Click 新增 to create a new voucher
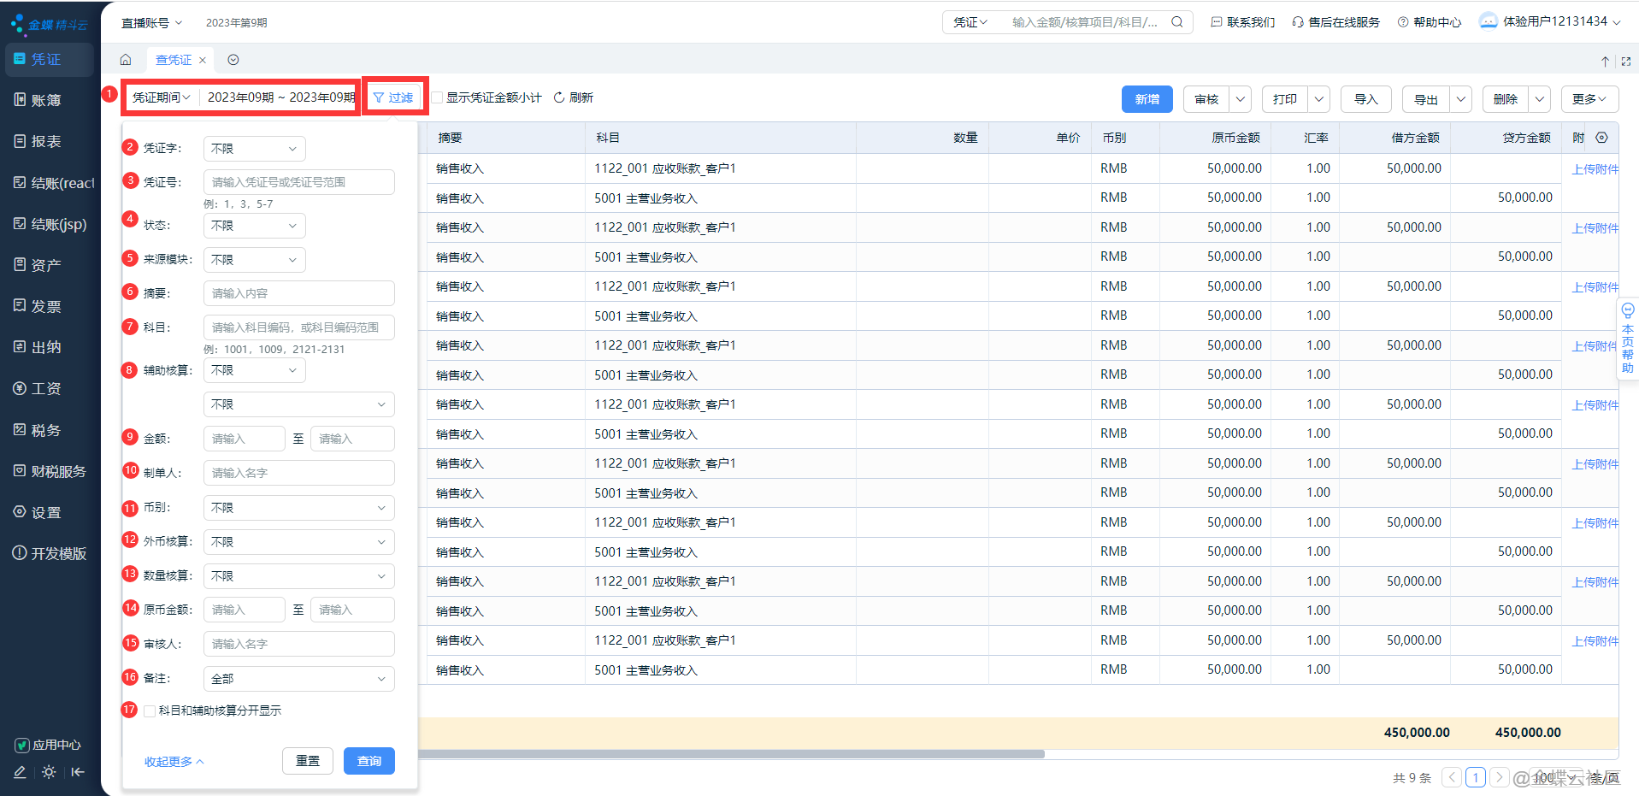Image resolution: width=1639 pixels, height=796 pixels. pos(1147,98)
